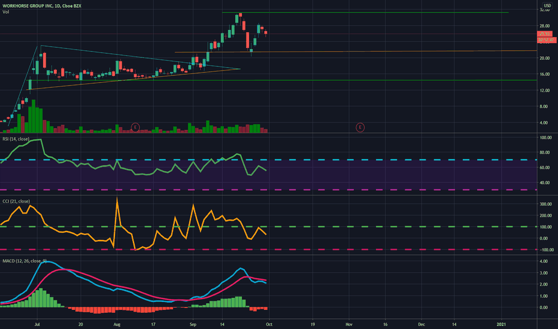Image resolution: width=558 pixels, height=329 pixels.
Task: Click the 16.00 price axis value
Action: [x=544, y=74]
